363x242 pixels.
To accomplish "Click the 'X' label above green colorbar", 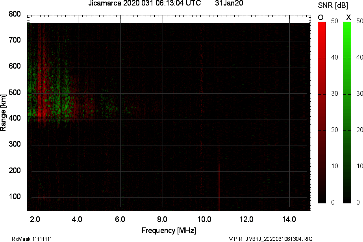I will [x=348, y=17].
